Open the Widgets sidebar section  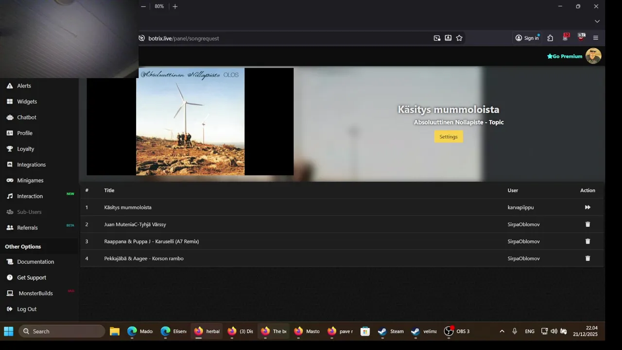click(x=27, y=102)
